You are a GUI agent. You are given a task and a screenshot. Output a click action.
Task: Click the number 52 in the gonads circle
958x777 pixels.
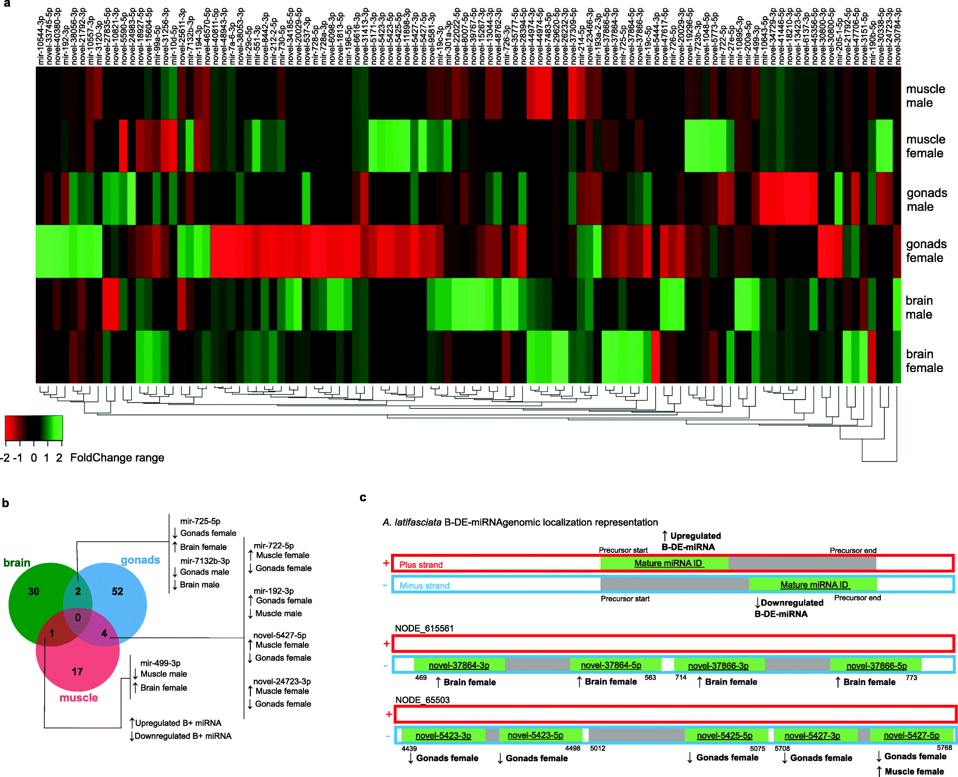[118, 591]
